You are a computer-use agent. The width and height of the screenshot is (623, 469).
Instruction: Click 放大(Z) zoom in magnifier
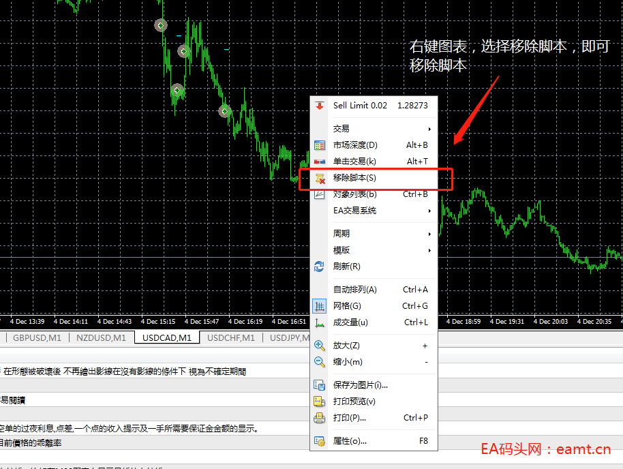[319, 346]
